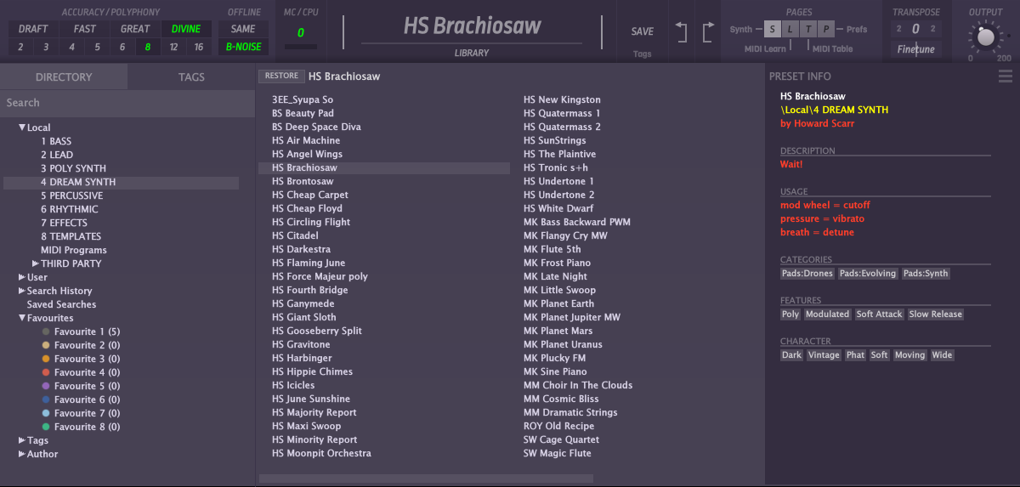Click the Favourite 2 tan dot

point(46,345)
